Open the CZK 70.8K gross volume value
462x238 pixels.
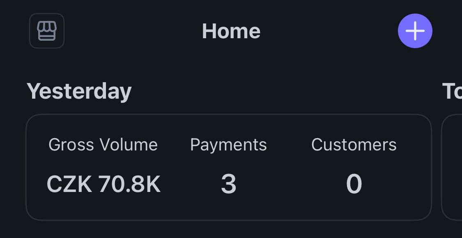(x=104, y=184)
